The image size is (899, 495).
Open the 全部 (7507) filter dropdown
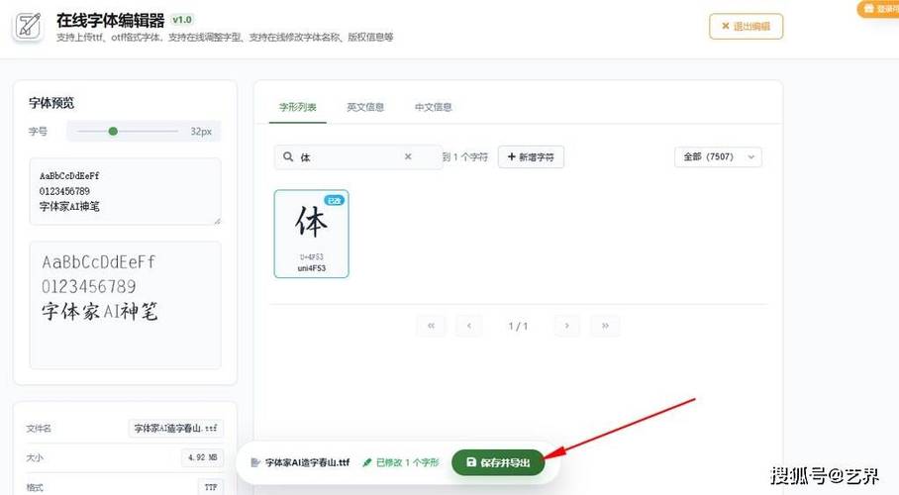(718, 156)
